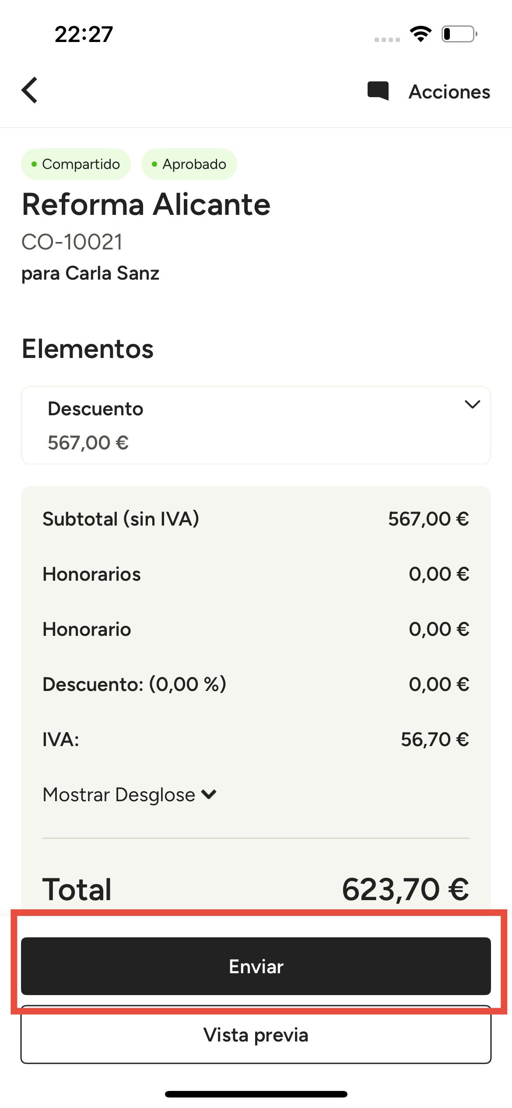The width and height of the screenshot is (512, 1108).
Task: Tap the Reforma Alicante title
Action: click(146, 205)
